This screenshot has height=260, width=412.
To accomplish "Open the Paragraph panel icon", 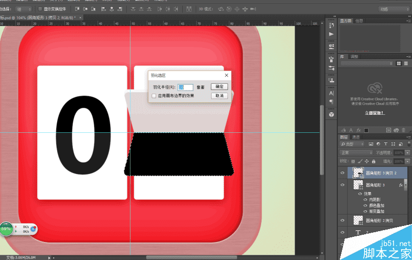I will pos(331,102).
